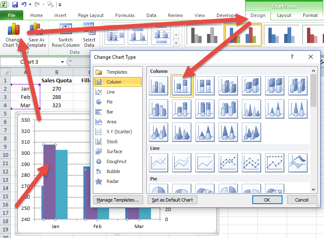The image size is (324, 238).
Task: Open the Review tab
Action: pos(175,15)
